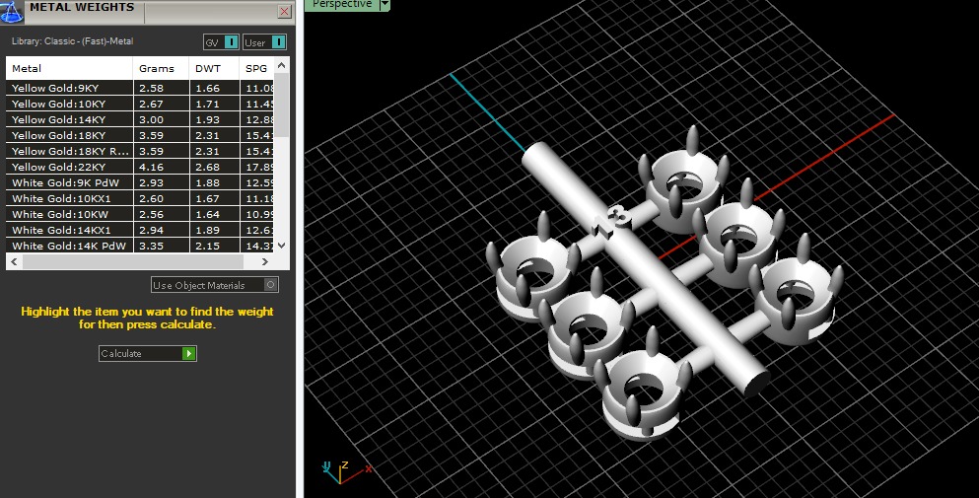The image size is (979, 498).
Task: Select the Yellow Gold:10KY row
Action: tap(140, 104)
